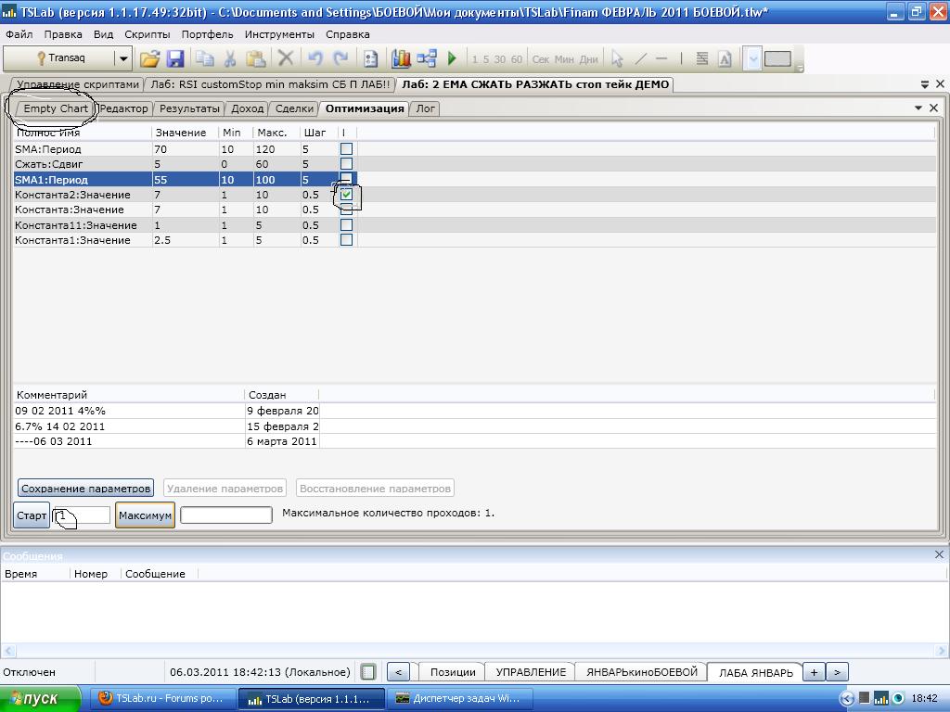
Task: Add new workspace tab with plus button
Action: pyautogui.click(x=814, y=672)
